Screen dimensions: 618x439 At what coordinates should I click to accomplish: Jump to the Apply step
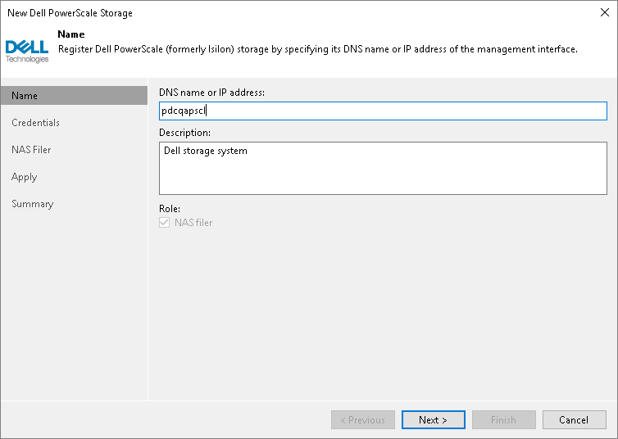click(24, 177)
